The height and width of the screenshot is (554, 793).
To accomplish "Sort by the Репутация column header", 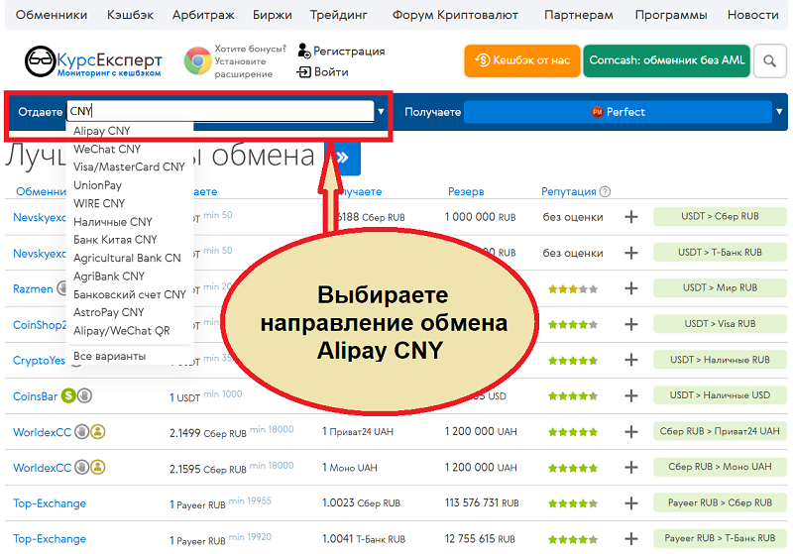I will click(x=568, y=191).
